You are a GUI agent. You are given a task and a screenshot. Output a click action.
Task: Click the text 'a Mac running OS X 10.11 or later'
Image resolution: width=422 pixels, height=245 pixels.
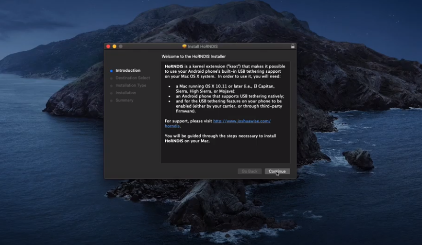click(209, 86)
